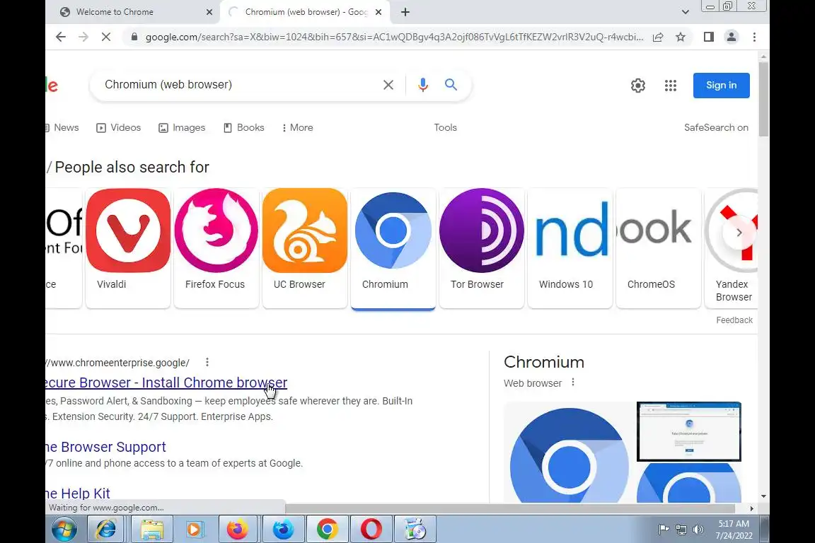The image size is (815, 543).
Task: Select the Windows 10 card
Action: pos(570,248)
